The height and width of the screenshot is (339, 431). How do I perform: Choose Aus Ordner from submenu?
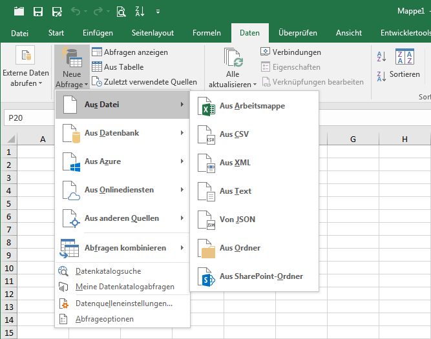(254, 248)
